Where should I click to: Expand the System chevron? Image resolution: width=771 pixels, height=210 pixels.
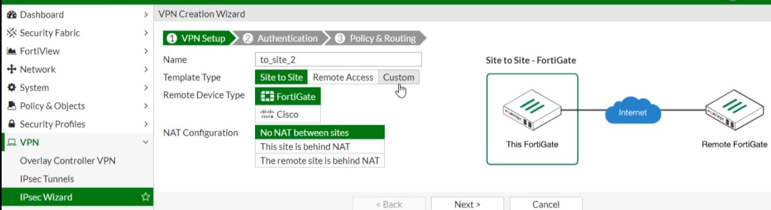146,87
